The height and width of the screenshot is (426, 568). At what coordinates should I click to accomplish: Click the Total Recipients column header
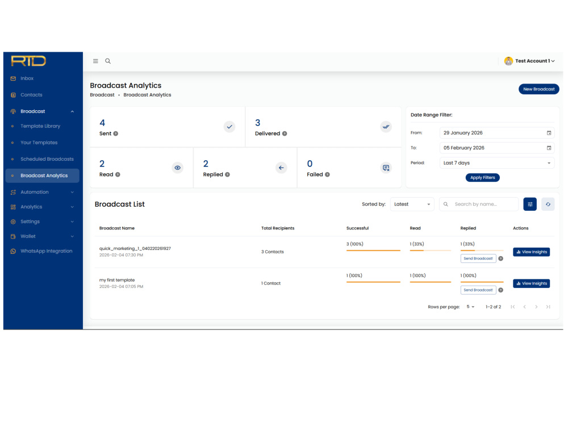[x=278, y=228]
